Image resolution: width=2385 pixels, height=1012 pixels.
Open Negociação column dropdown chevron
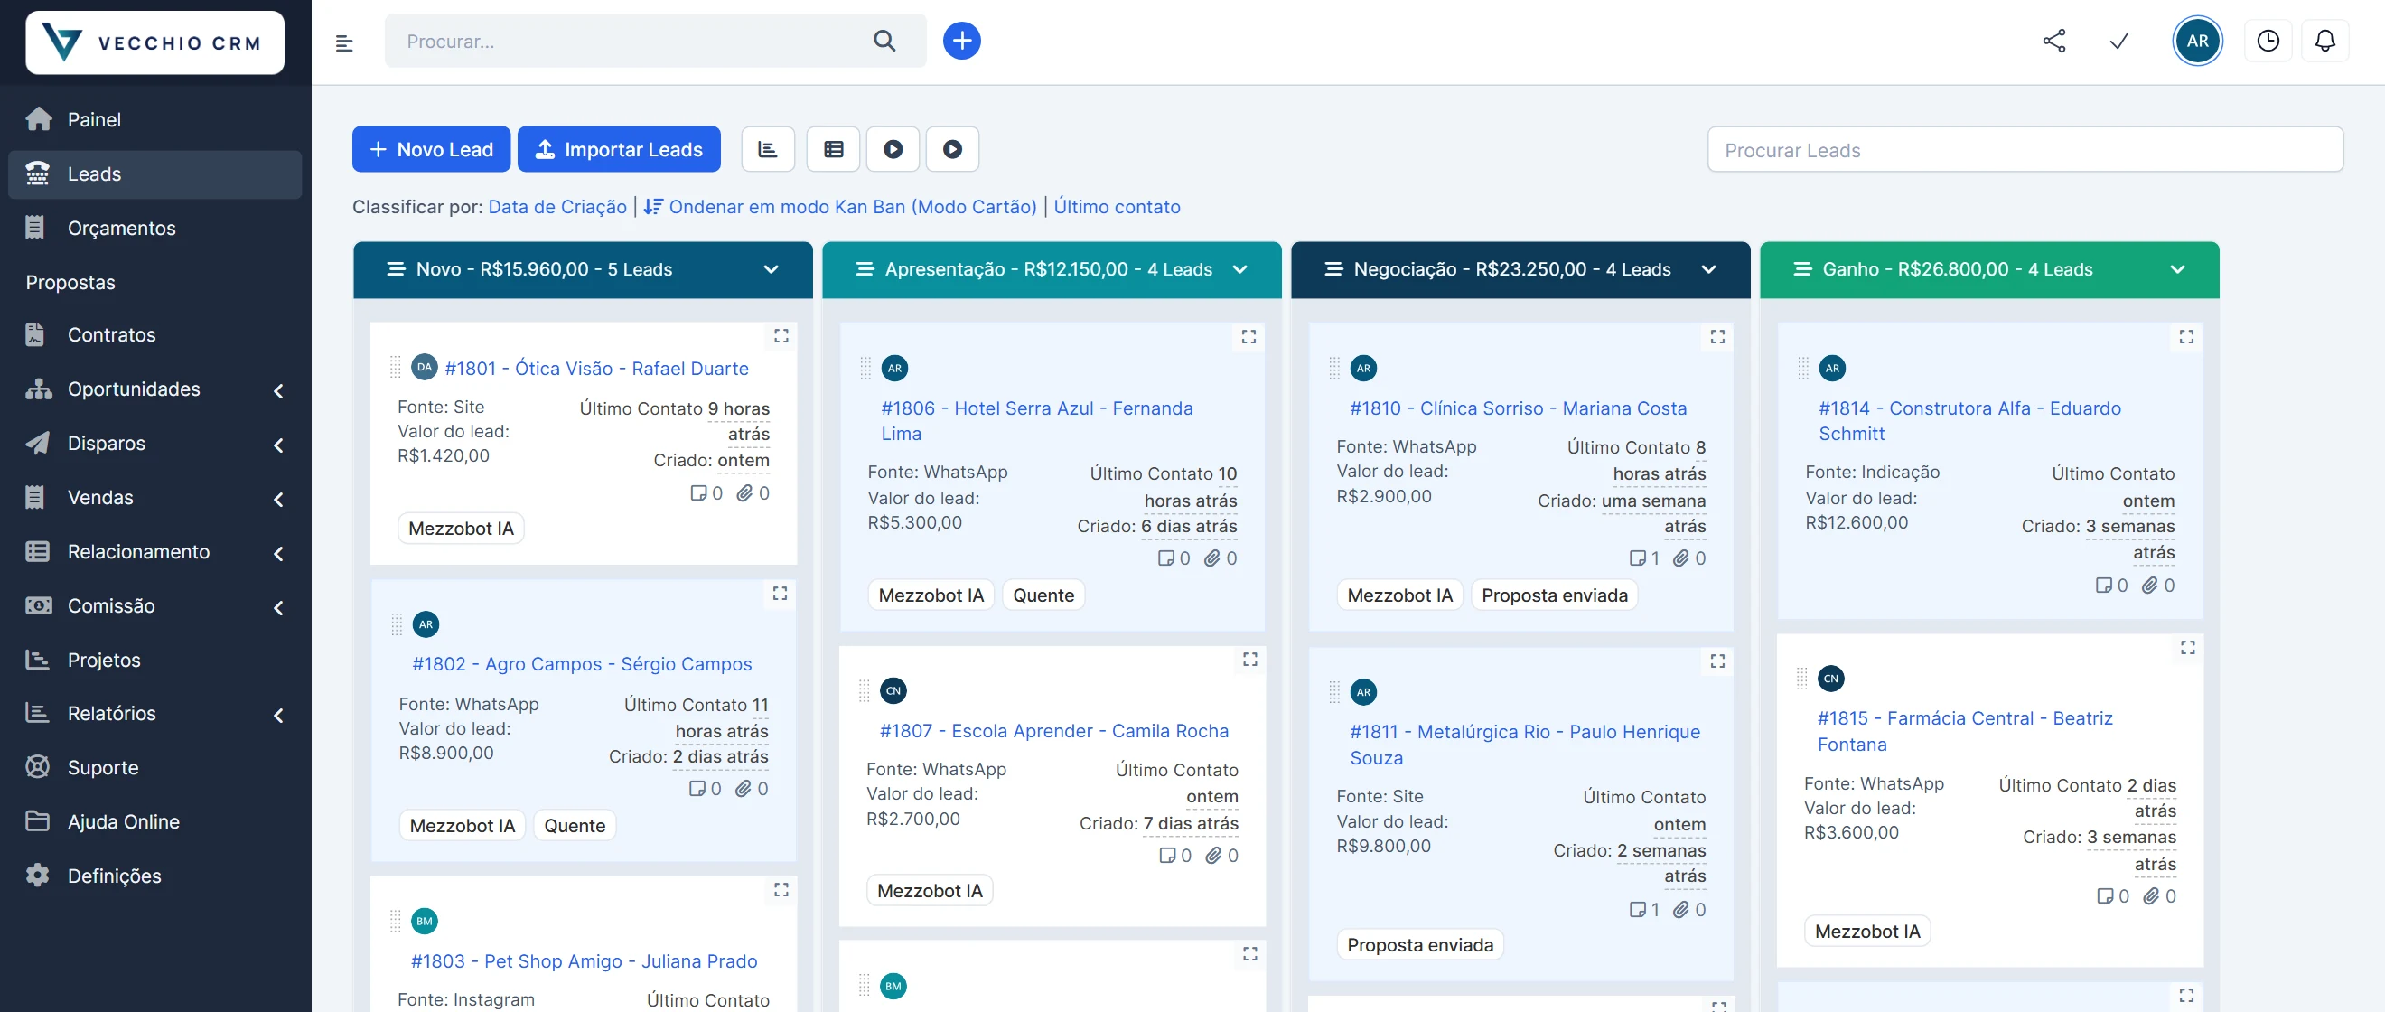point(1708,269)
